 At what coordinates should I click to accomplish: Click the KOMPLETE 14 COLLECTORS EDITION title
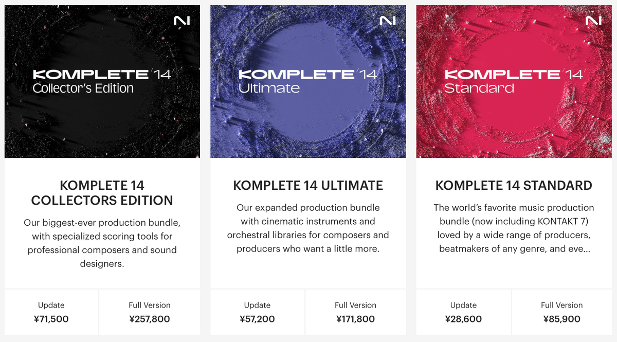pos(102,192)
